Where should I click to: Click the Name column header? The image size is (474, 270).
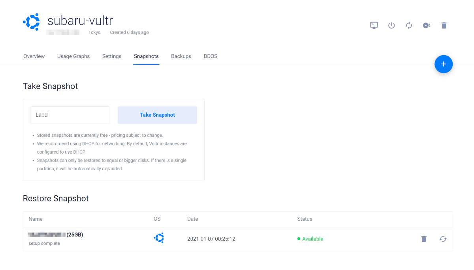click(x=36, y=219)
